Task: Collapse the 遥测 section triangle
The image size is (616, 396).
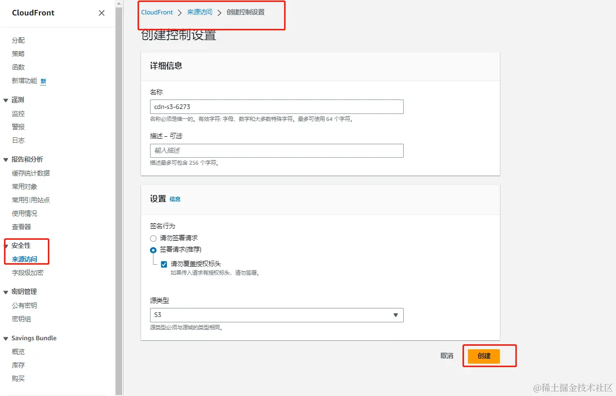Action: [x=6, y=100]
